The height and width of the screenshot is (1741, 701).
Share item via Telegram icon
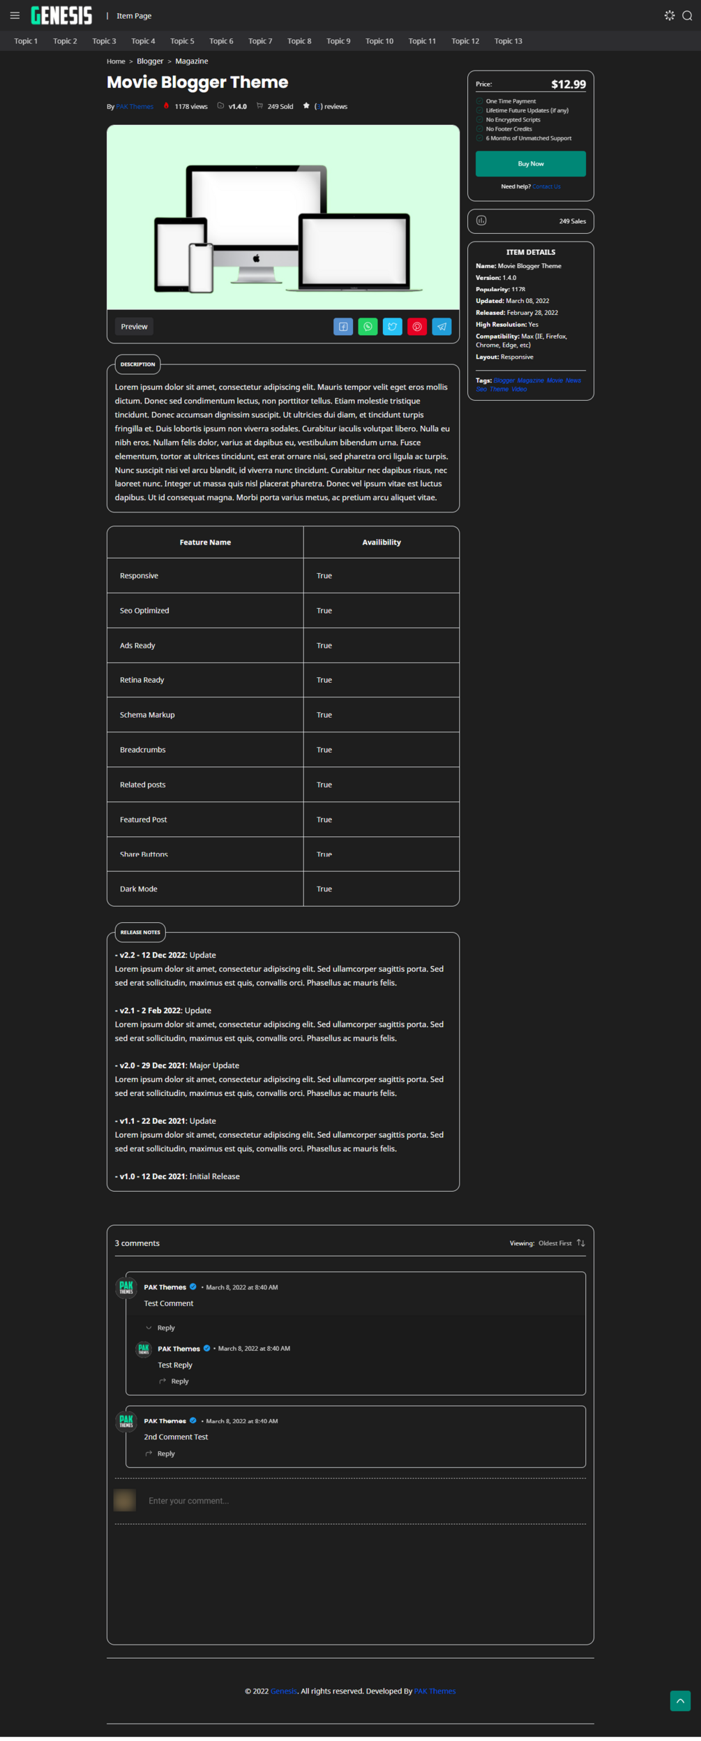point(442,327)
